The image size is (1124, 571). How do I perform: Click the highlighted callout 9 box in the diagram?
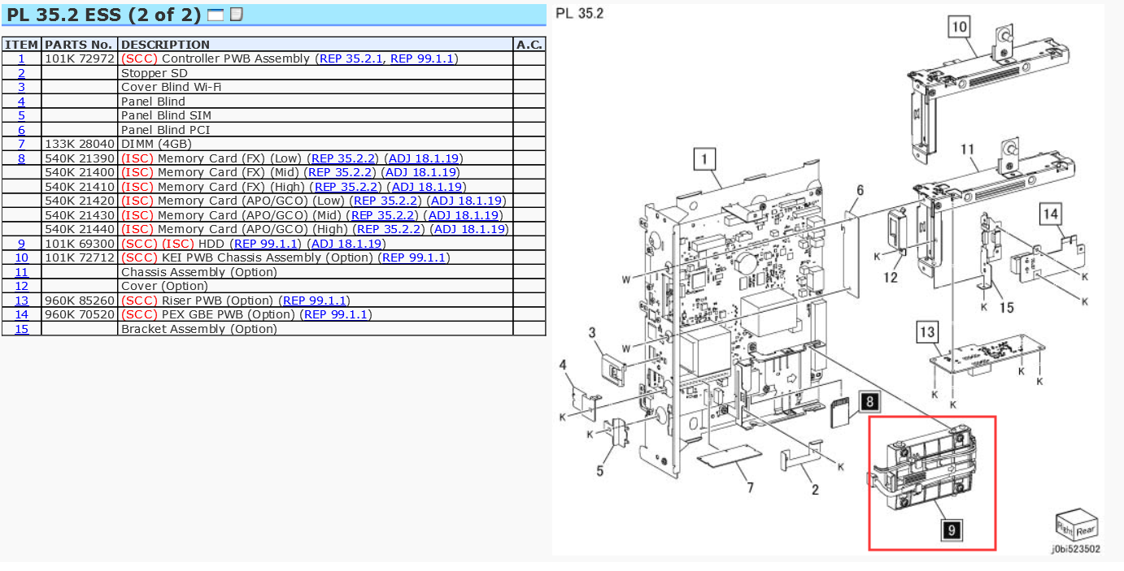tap(950, 530)
